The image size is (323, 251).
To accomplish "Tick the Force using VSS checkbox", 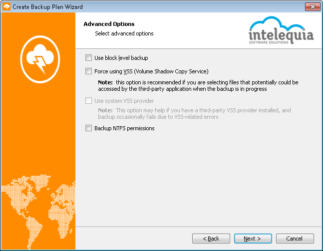I will pos(88,71).
